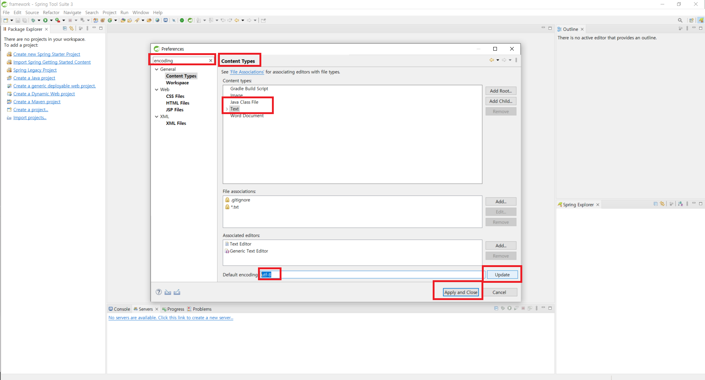Click Cancel in the Preferences dialog
Screen dimensions: 705x380
499,292
